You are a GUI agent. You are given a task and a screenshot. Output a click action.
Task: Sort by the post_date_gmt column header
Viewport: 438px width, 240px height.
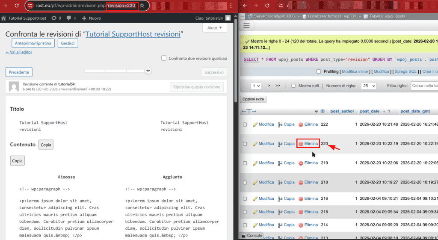(x=415, y=111)
